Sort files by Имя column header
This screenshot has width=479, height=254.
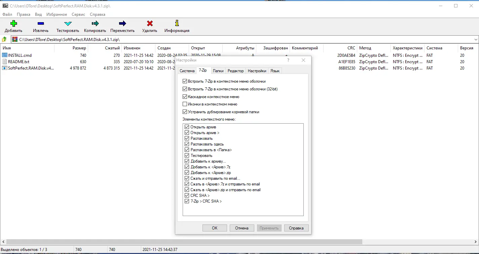pos(27,48)
